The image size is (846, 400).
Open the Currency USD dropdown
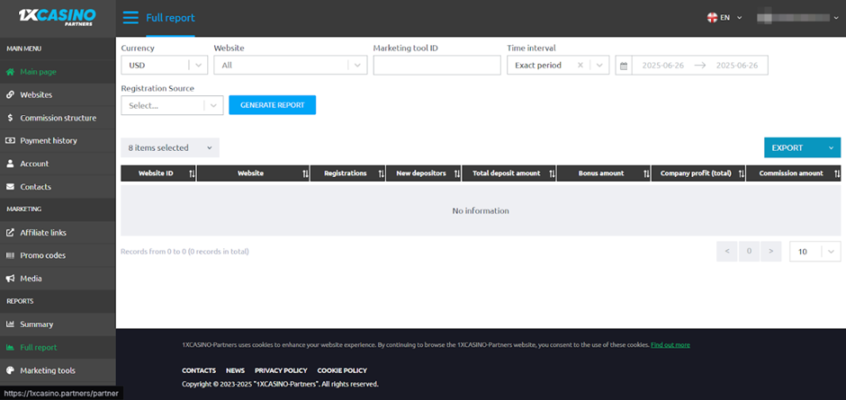pyautogui.click(x=164, y=66)
